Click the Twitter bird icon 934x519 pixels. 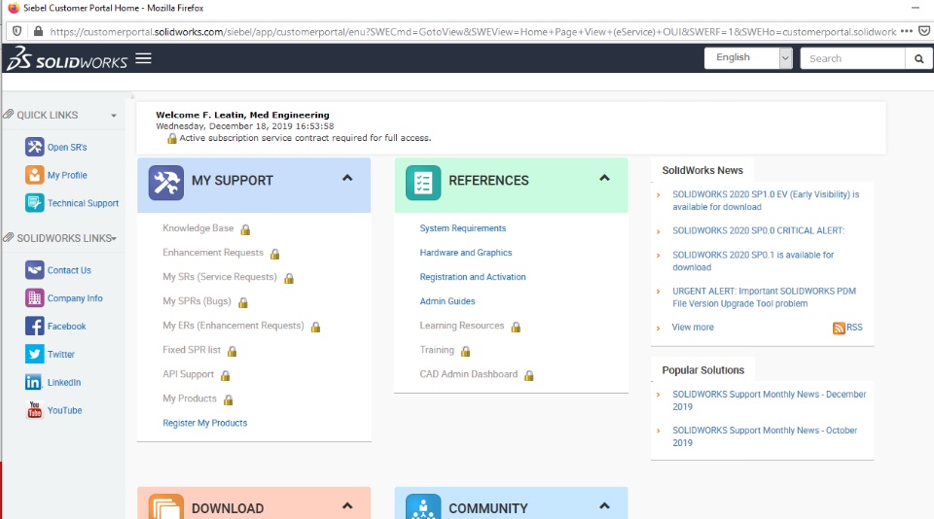coord(35,354)
